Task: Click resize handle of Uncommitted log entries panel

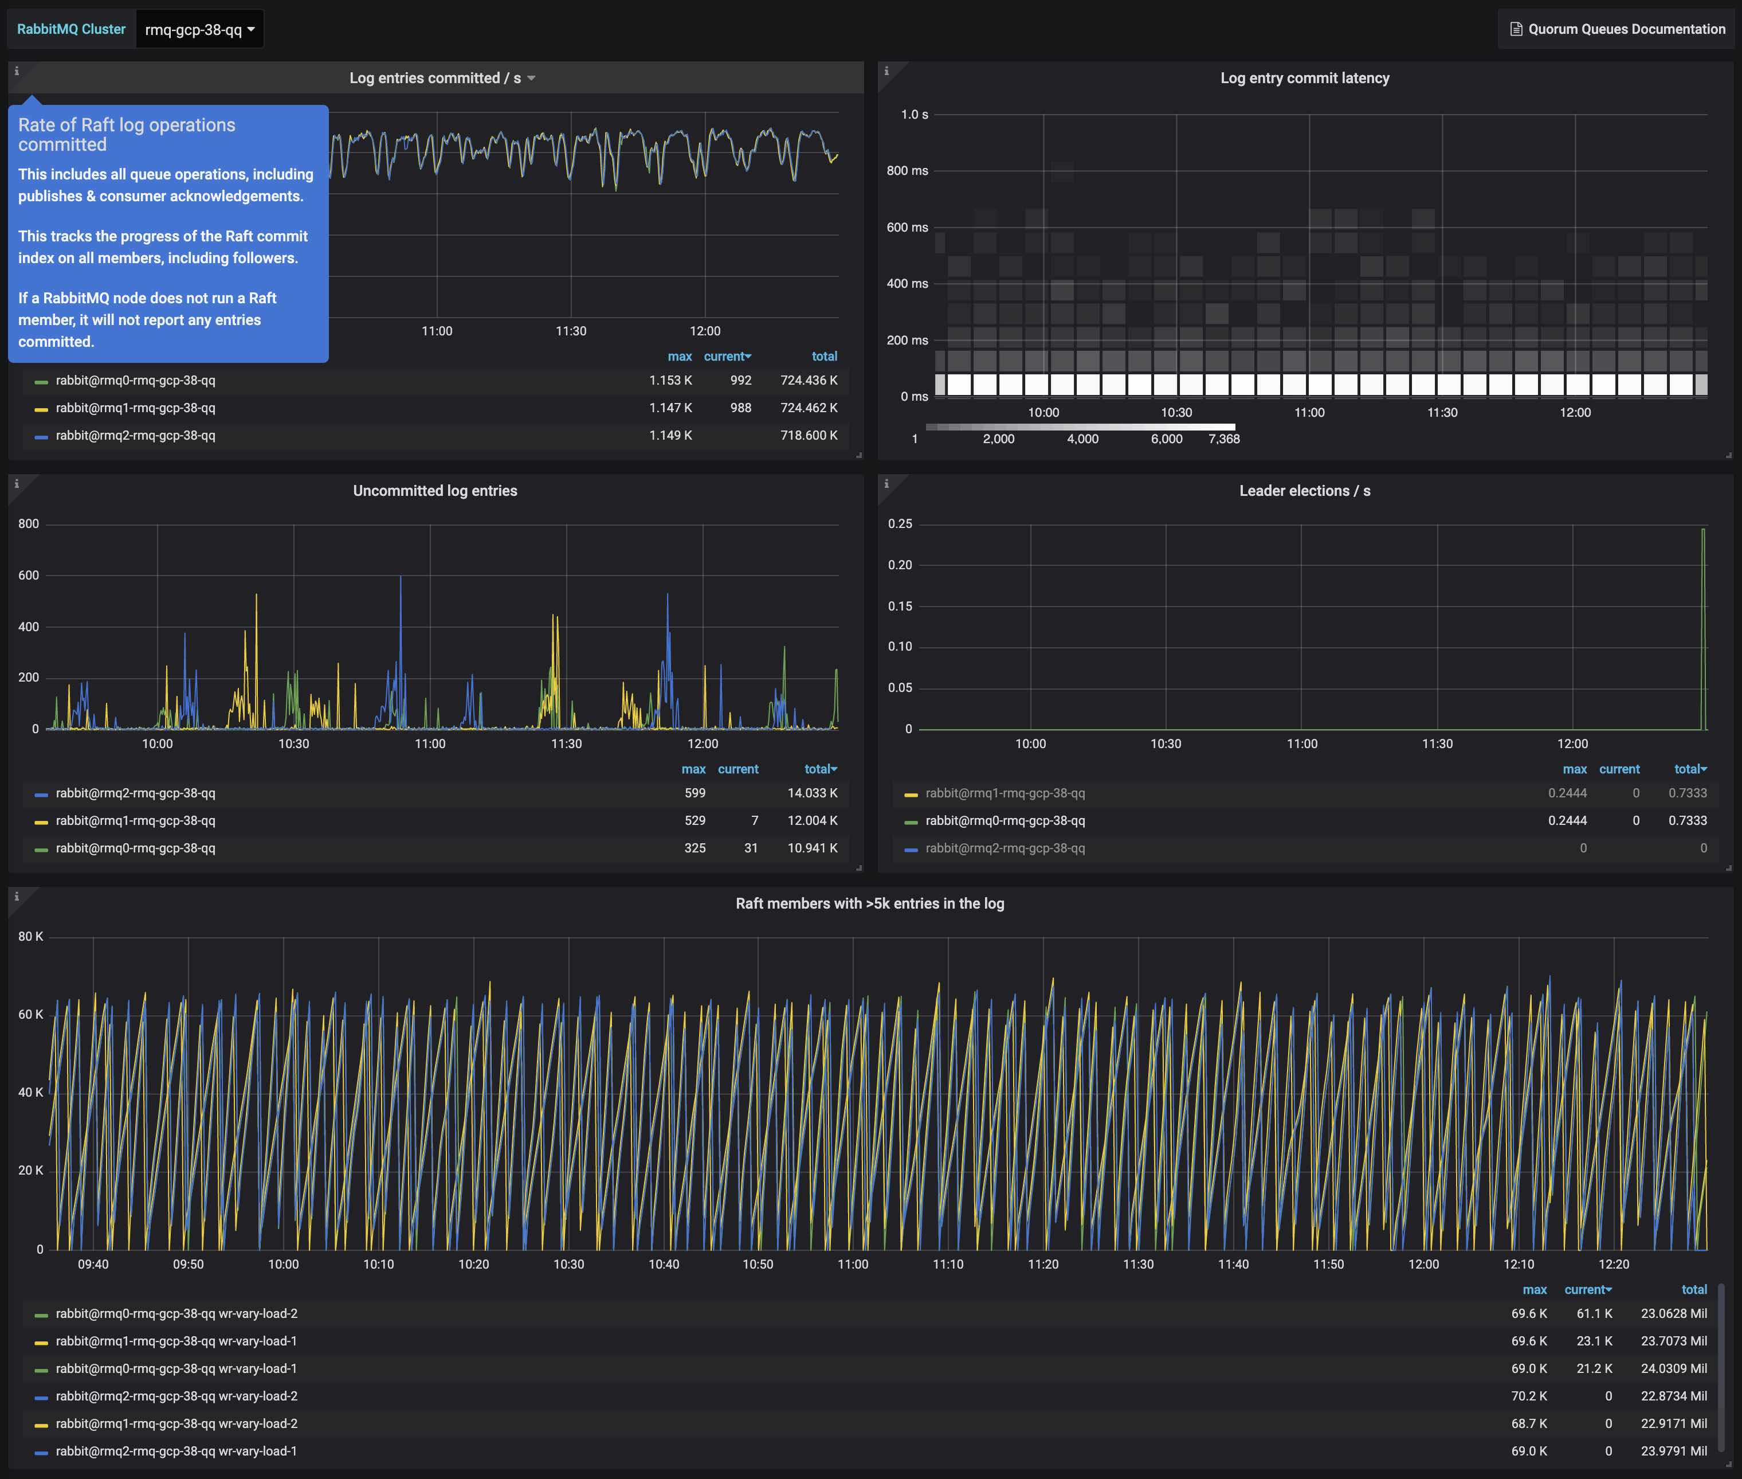Action: point(859,868)
